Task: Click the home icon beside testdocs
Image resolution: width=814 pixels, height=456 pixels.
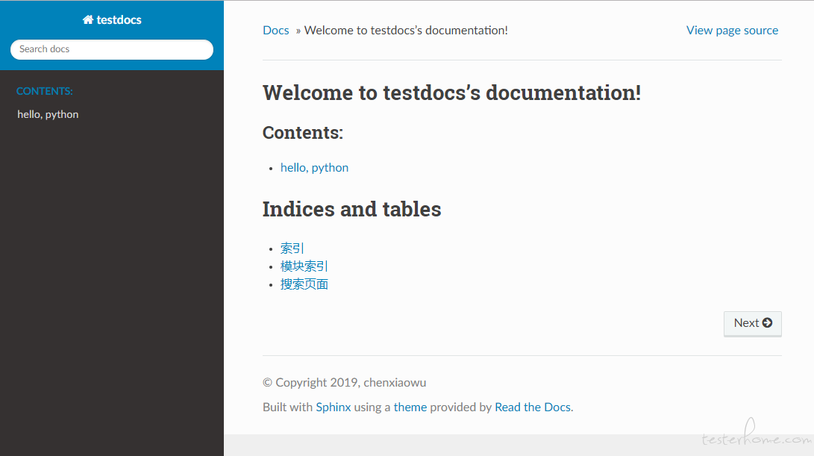Action: 88,19
